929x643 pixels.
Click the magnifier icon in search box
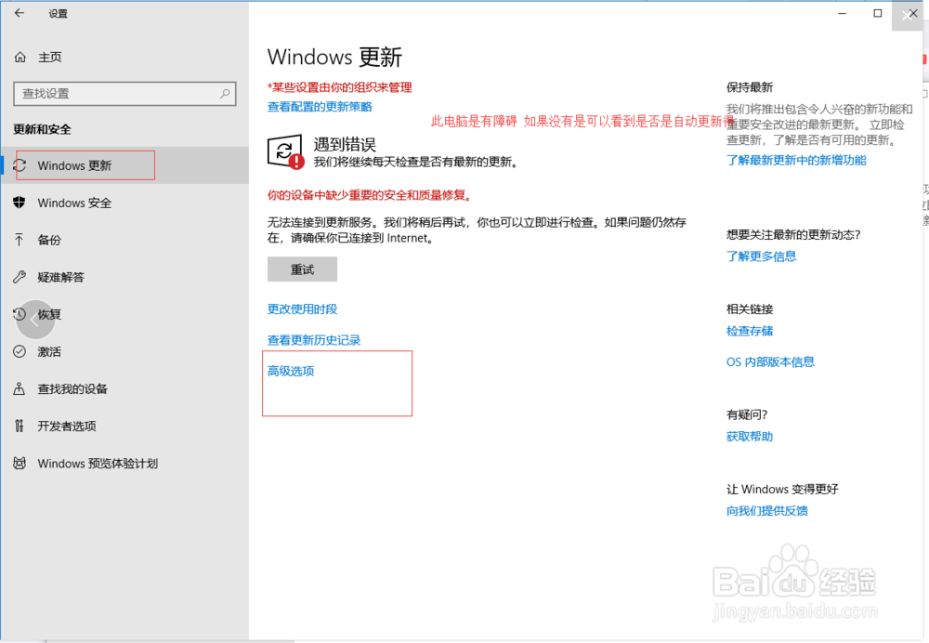(225, 94)
